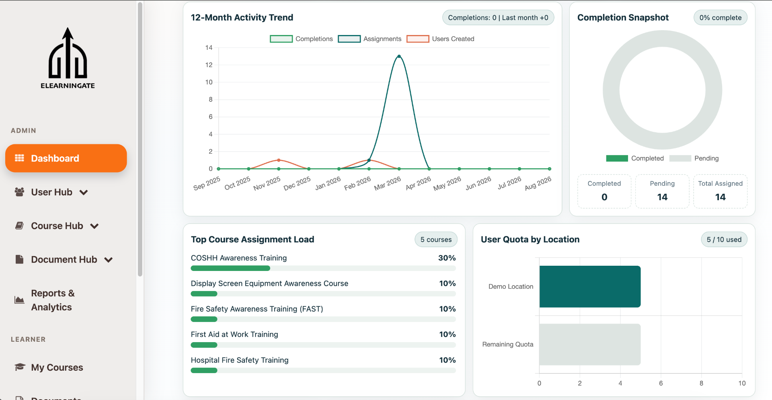
Task: Click the Total Assigned 14 stat card
Action: [x=720, y=191]
